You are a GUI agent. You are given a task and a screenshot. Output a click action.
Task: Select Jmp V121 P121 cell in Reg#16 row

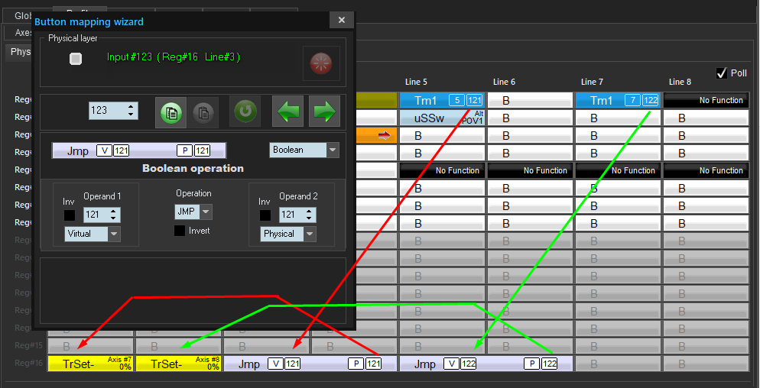click(310, 364)
